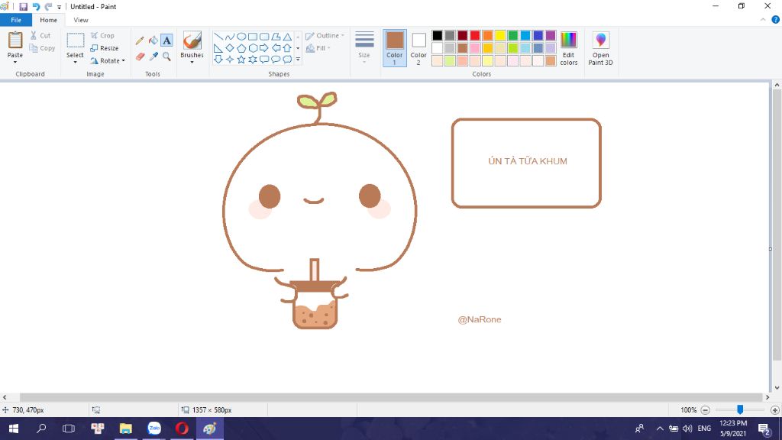The width and height of the screenshot is (782, 440).
Task: Choose the Diamond shape
Action: [229, 48]
